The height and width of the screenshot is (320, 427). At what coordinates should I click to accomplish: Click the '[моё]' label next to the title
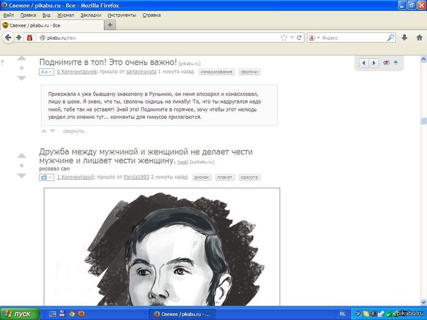[x=183, y=162]
